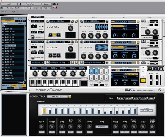The image size is (165, 137).
Task: Open the GATER effect slot dropdown on track 2
Action: (x=117, y=47)
